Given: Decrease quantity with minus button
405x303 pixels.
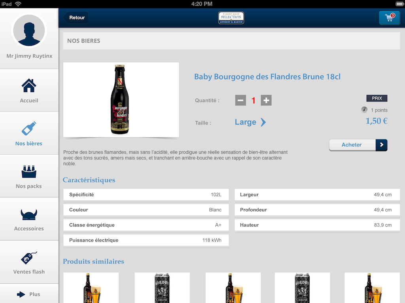Looking at the screenshot, I should tap(240, 100).
